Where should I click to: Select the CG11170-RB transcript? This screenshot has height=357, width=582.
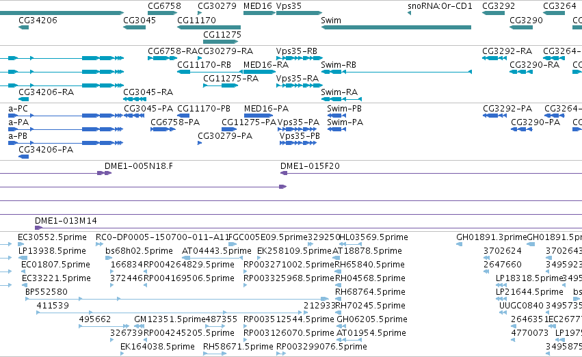click(x=210, y=72)
